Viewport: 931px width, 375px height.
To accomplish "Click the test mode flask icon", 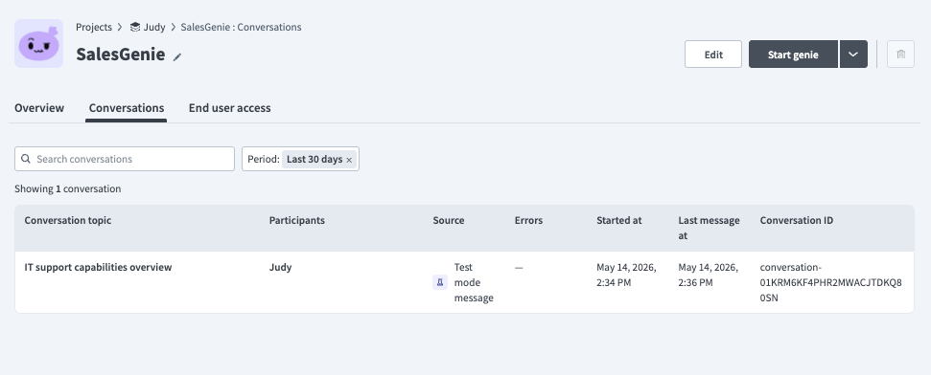I will coord(440,282).
